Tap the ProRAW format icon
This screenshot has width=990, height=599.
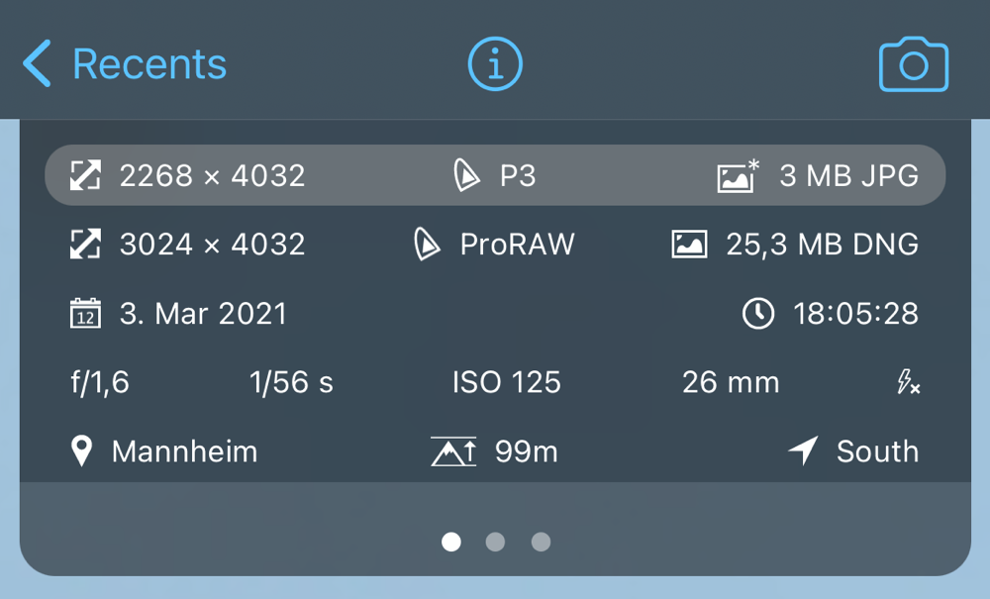[426, 244]
